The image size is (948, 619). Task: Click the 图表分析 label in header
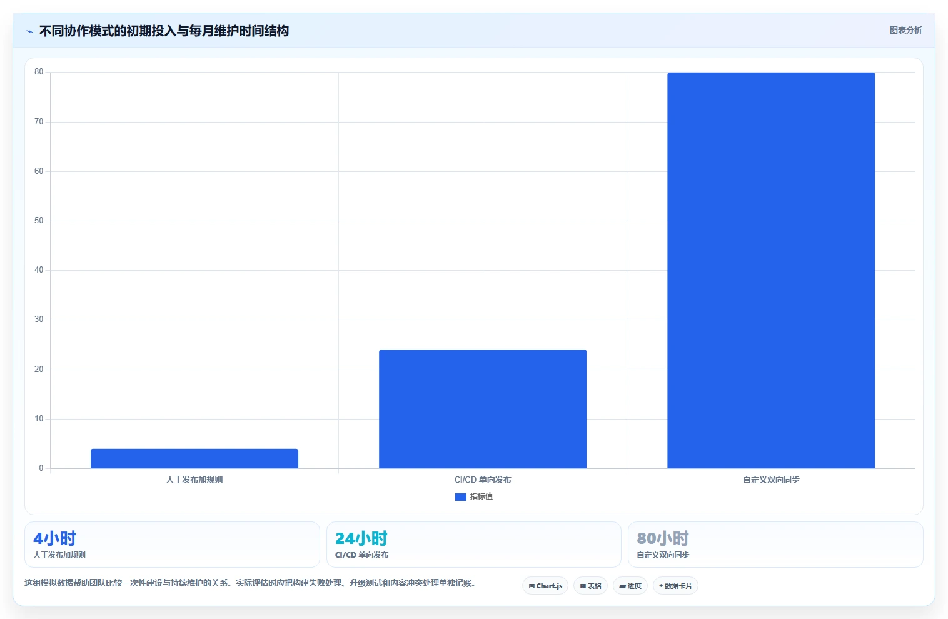[x=905, y=30]
